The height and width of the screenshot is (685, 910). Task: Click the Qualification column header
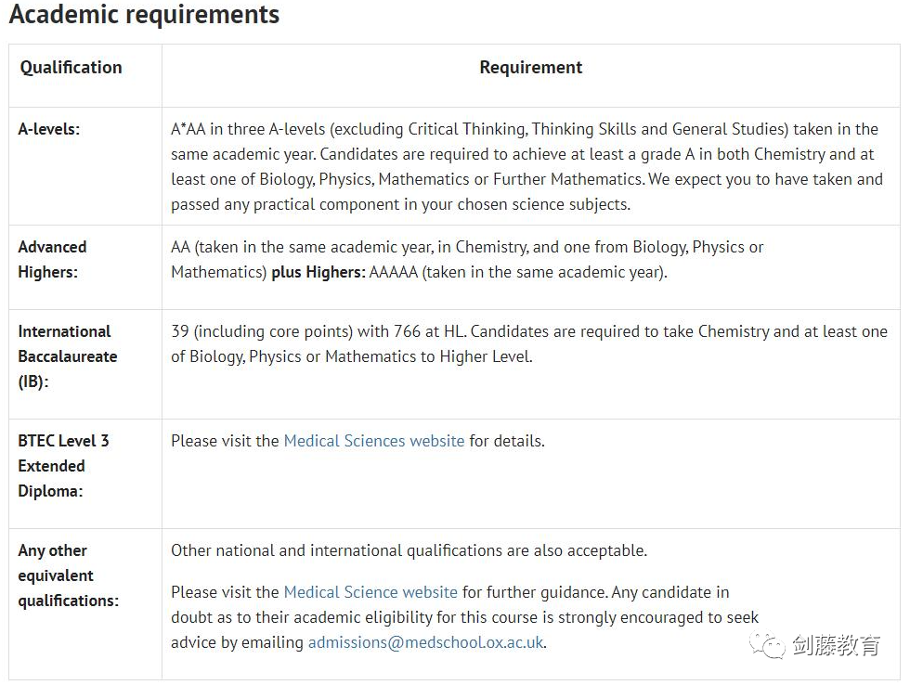click(71, 67)
